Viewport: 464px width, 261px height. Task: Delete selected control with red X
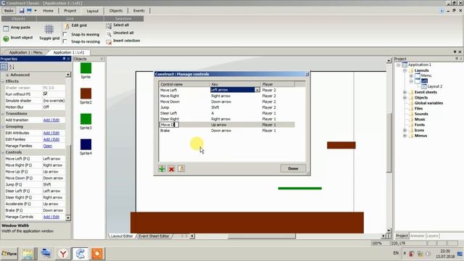pyautogui.click(x=171, y=169)
